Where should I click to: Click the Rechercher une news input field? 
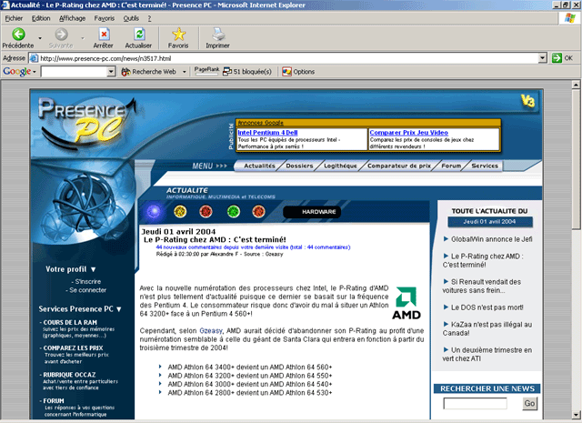(475, 403)
